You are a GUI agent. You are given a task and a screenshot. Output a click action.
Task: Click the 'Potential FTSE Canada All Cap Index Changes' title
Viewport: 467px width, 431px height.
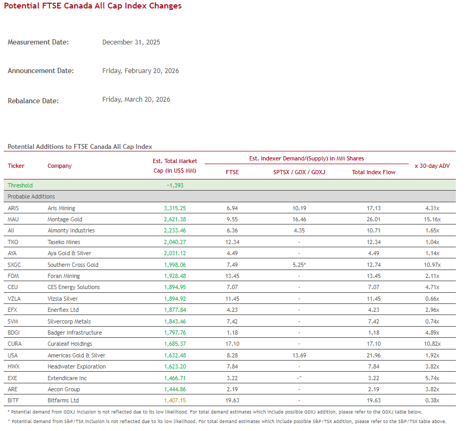(x=93, y=6)
